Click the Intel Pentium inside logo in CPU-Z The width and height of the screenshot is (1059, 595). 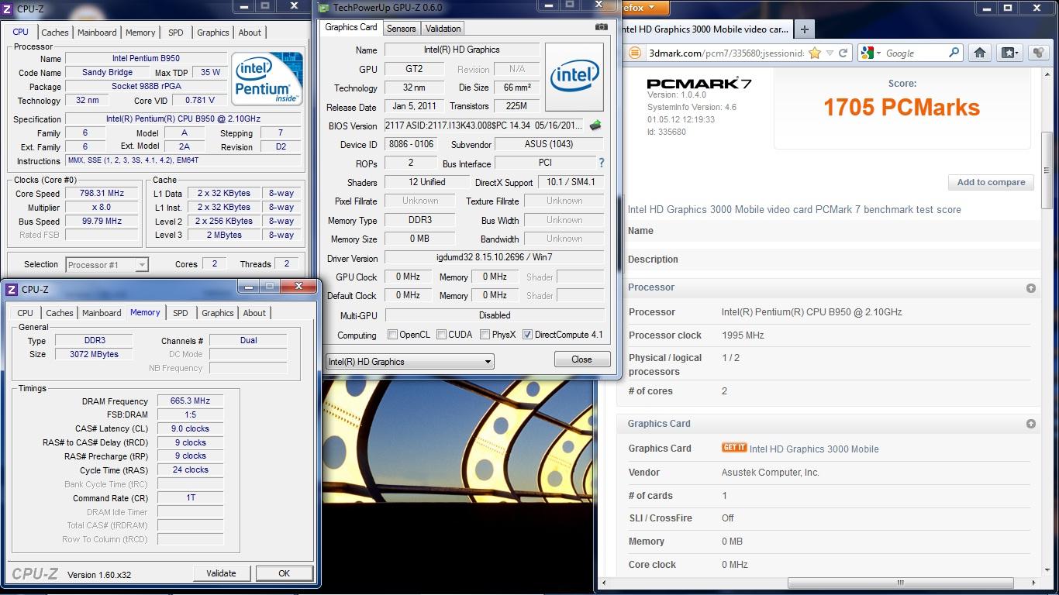pyautogui.click(x=266, y=80)
